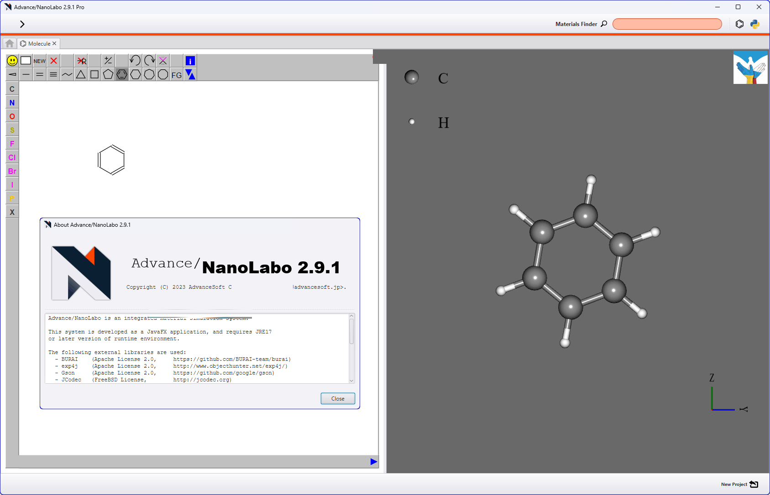The width and height of the screenshot is (770, 495).
Task: Open the Home tab
Action: pos(9,43)
